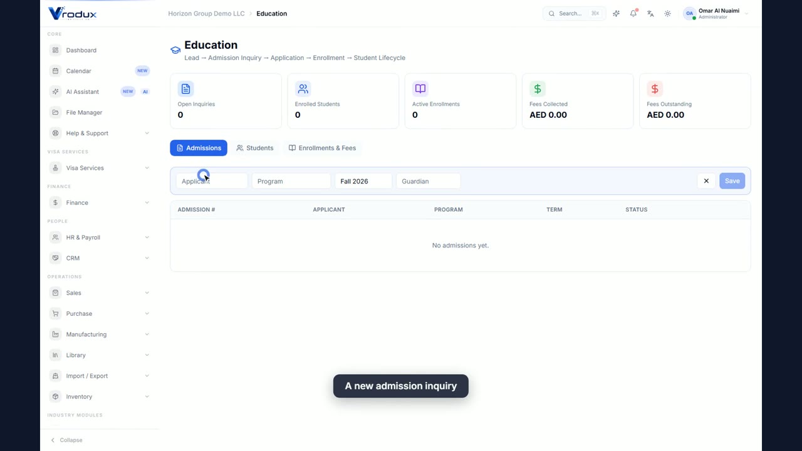This screenshot has width=802, height=451.
Task: Click the green Fees Collected dollar icon
Action: pyautogui.click(x=537, y=89)
